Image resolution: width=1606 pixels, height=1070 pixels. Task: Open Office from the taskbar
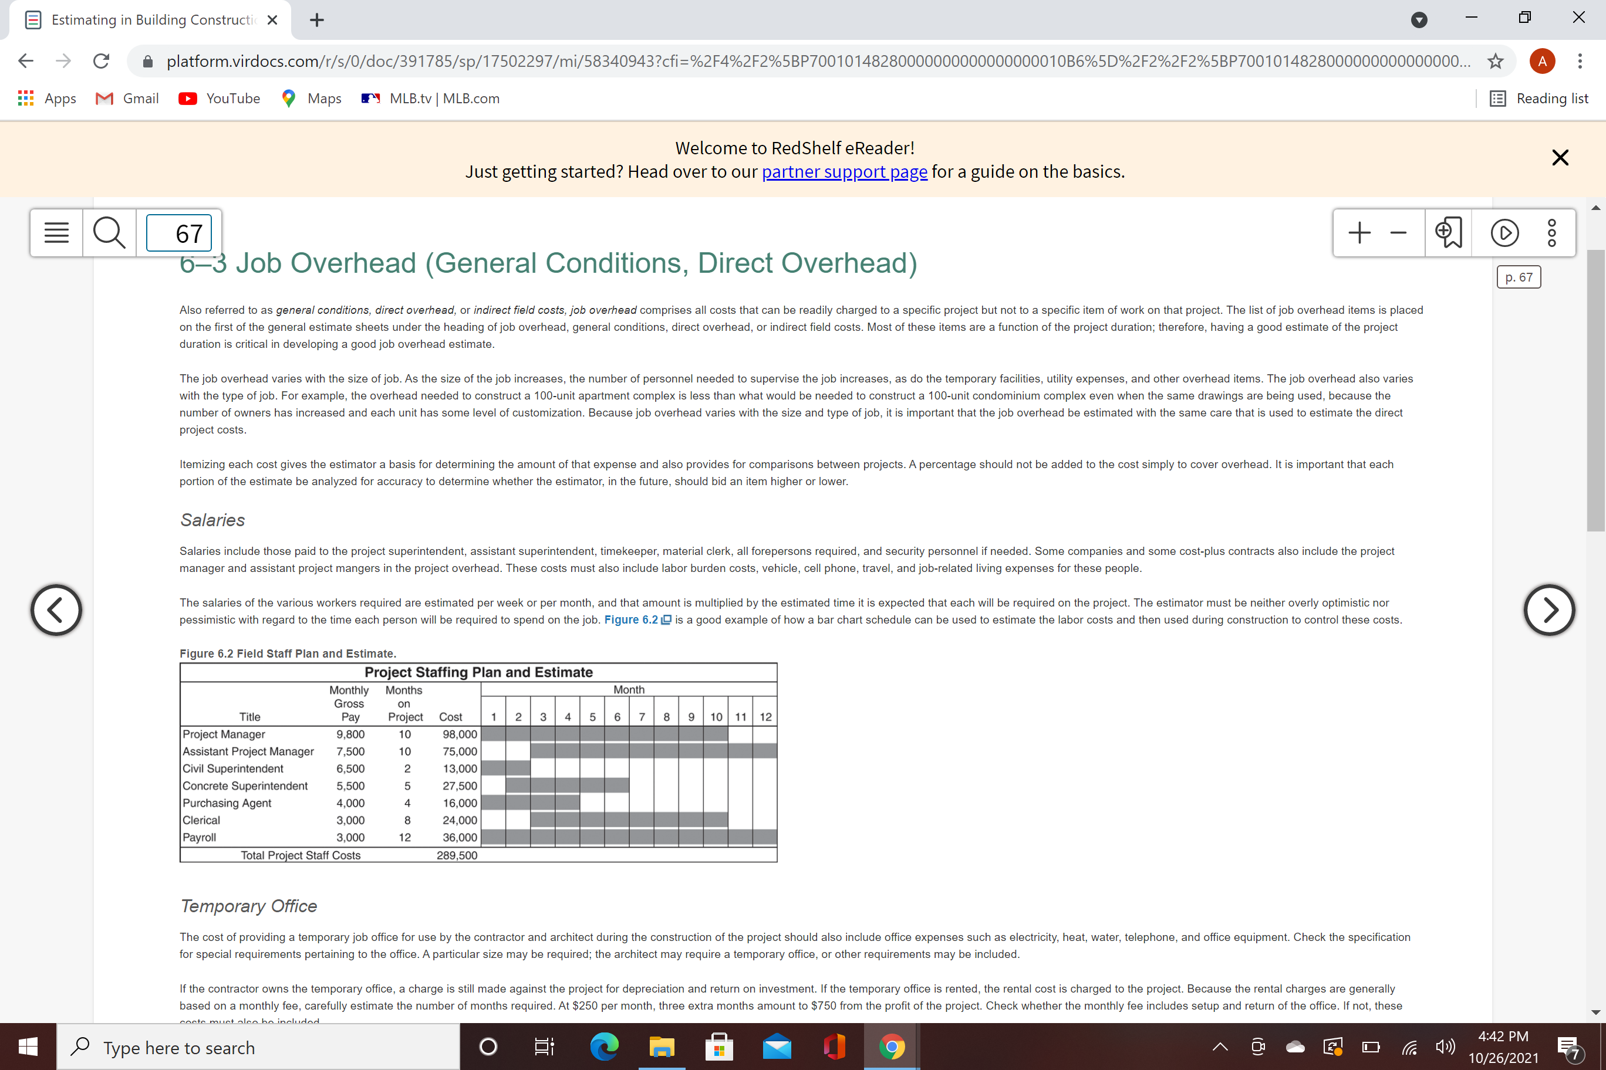(x=835, y=1046)
